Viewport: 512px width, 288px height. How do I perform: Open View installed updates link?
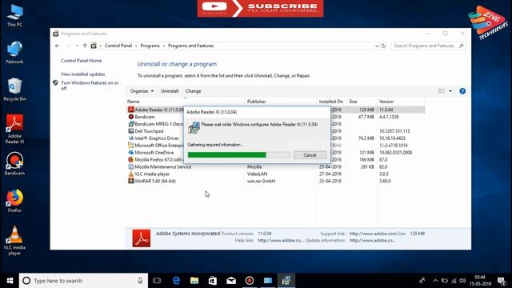tap(83, 74)
